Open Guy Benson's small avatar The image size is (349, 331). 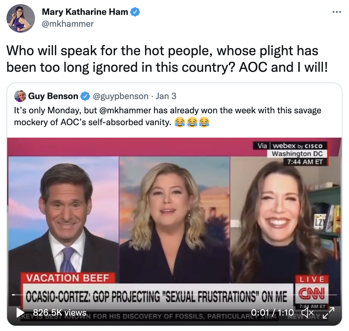point(20,96)
